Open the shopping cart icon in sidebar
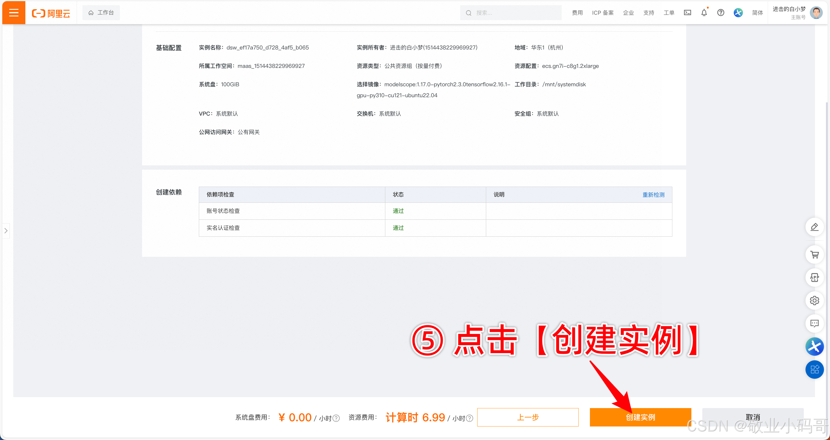This screenshot has height=440, width=830. tap(815, 255)
